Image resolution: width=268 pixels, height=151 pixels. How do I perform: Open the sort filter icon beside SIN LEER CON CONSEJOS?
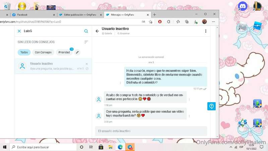(86, 42)
